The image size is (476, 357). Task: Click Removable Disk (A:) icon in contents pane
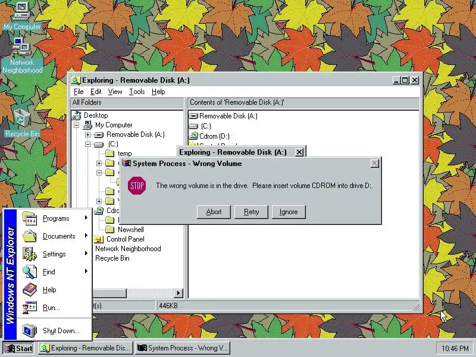(x=193, y=116)
